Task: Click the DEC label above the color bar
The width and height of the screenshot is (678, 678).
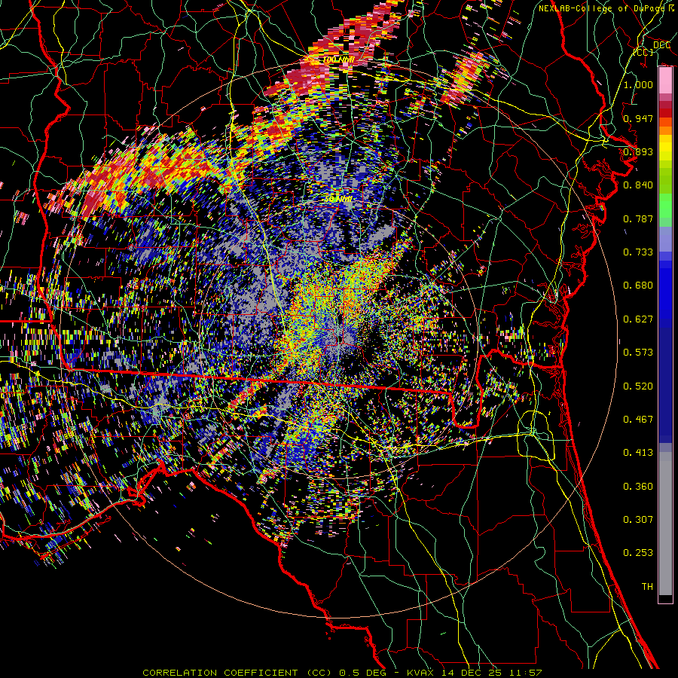Action: point(661,45)
